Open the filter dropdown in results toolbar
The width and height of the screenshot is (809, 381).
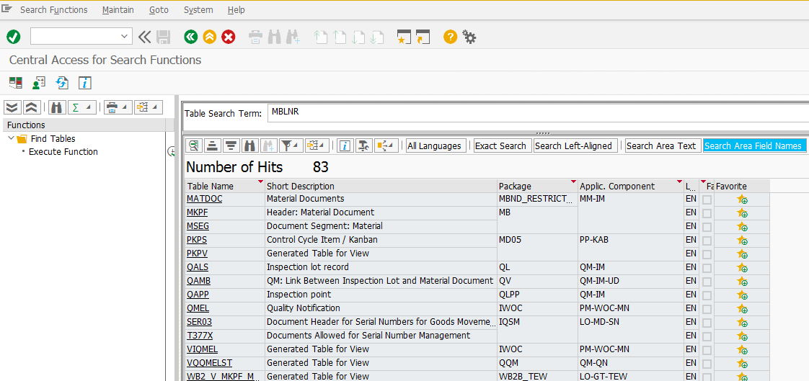[296, 145]
